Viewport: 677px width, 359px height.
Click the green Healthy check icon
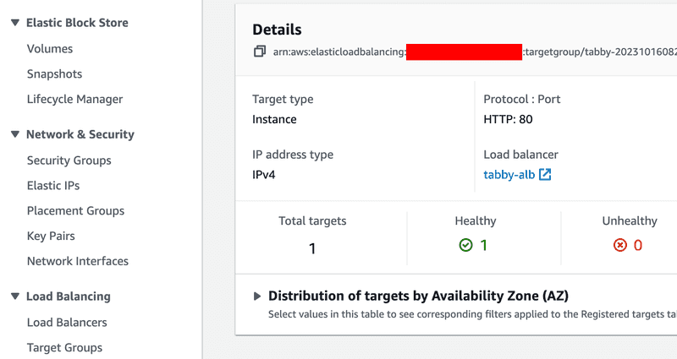point(465,245)
